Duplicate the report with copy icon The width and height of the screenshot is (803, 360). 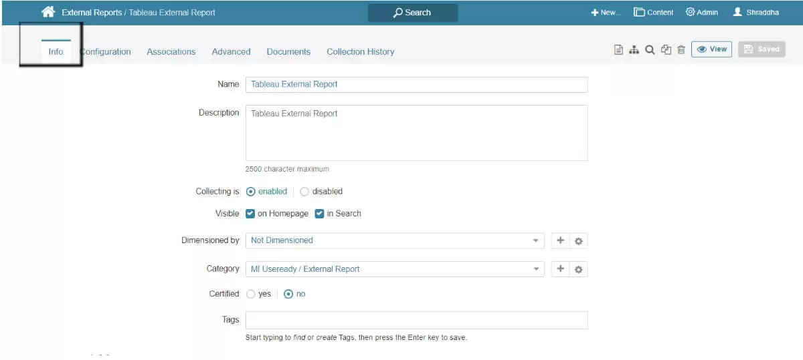coord(666,49)
